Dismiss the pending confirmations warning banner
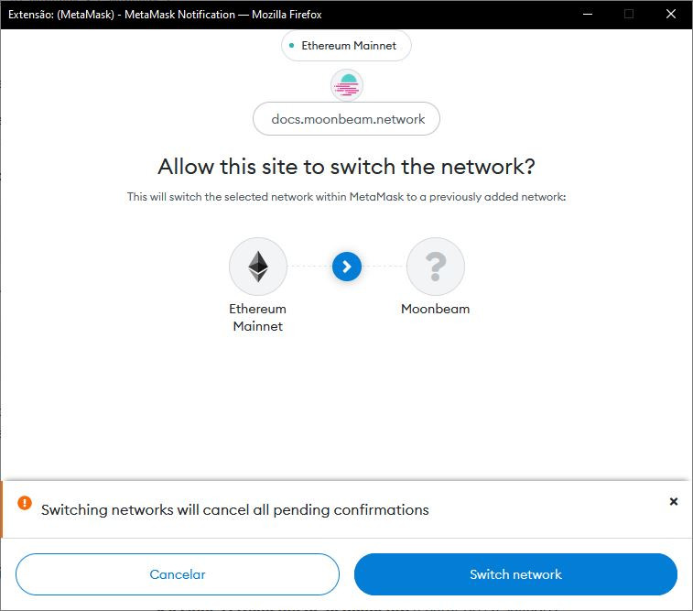 pyautogui.click(x=674, y=501)
